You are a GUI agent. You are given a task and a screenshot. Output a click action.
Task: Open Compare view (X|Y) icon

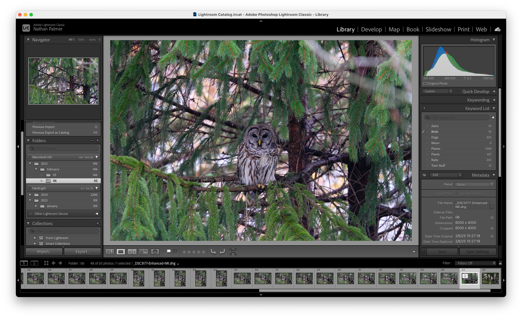point(132,252)
